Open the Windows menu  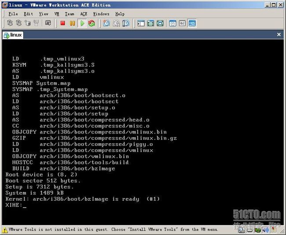coord(101,14)
